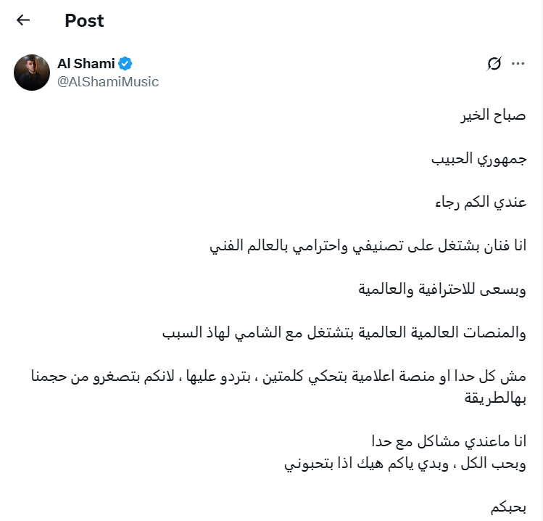Click the phrase بتردو عليها in the post
Screen dimensions: 543x521
218,376
